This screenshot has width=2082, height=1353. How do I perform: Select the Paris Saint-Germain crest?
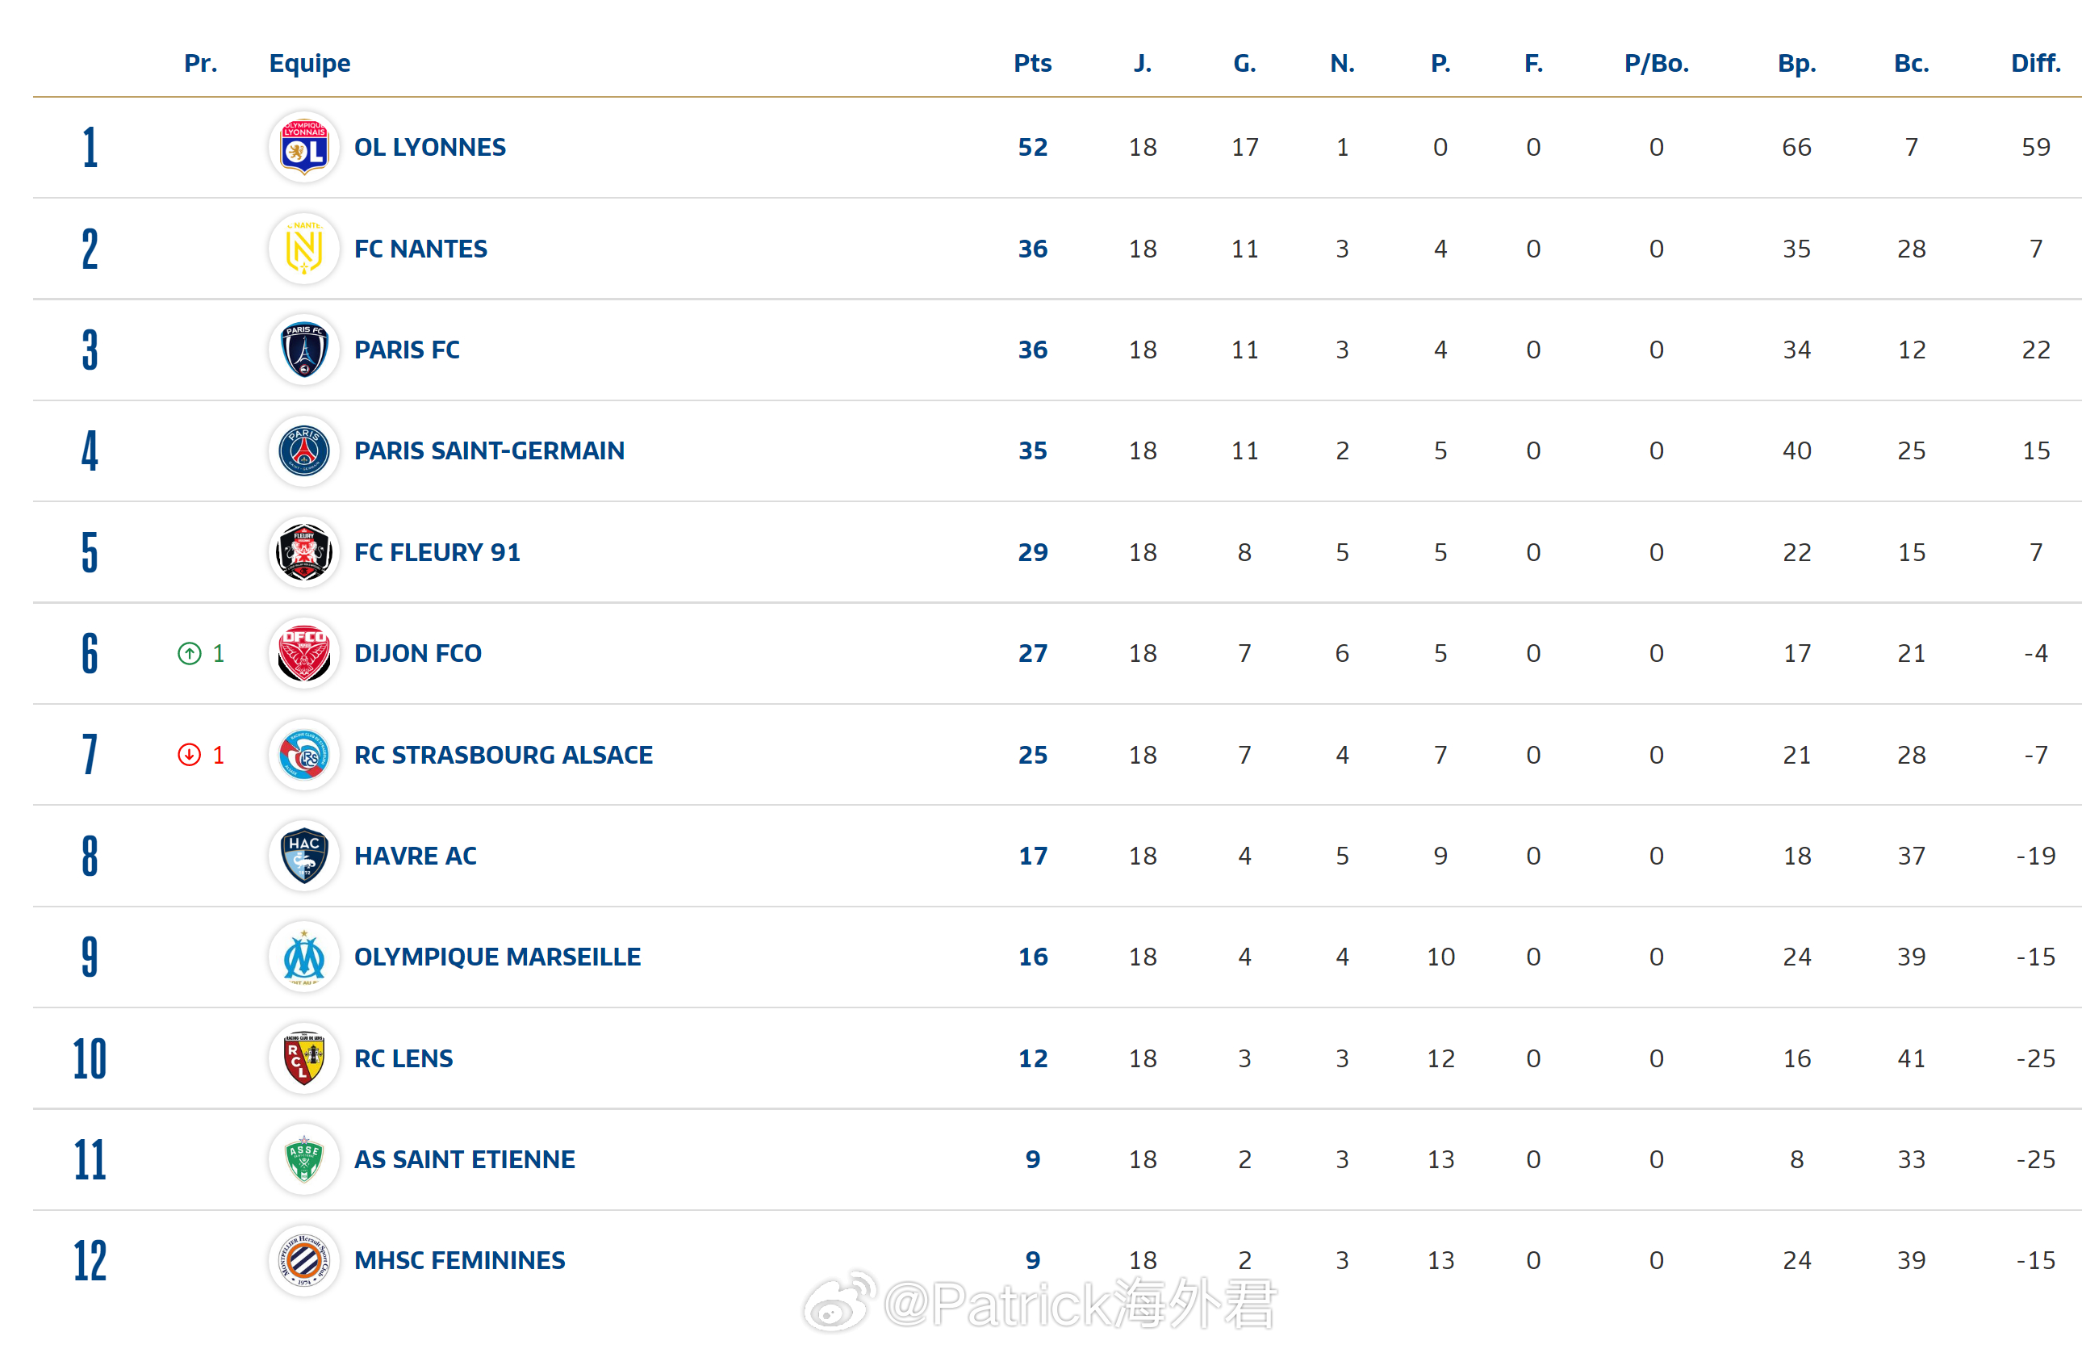[x=303, y=450]
